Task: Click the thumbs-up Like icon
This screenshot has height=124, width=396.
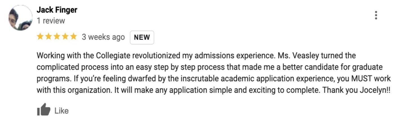Action: 43,110
